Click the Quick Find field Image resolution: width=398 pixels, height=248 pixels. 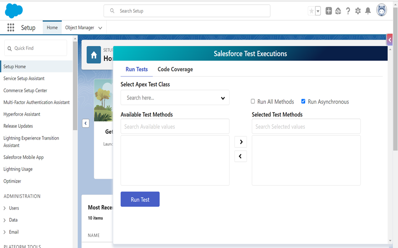click(35, 48)
